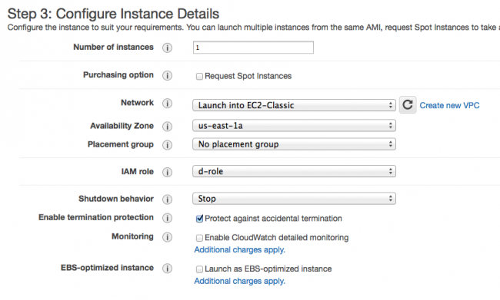The height and width of the screenshot is (300, 500).
Task: Enable CloudWatch detailed monitoring checkbox
Action: tap(199, 238)
